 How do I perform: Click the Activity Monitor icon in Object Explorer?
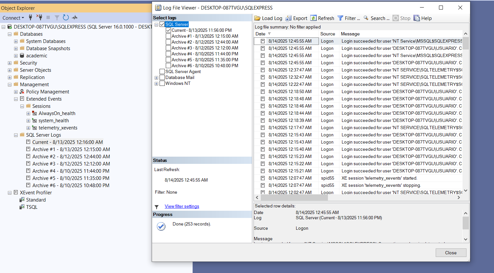(x=75, y=17)
